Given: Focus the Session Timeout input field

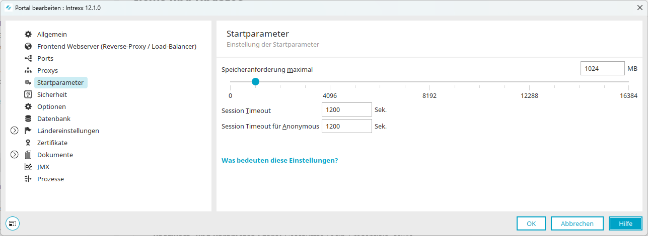Looking at the screenshot, I should click(x=347, y=110).
